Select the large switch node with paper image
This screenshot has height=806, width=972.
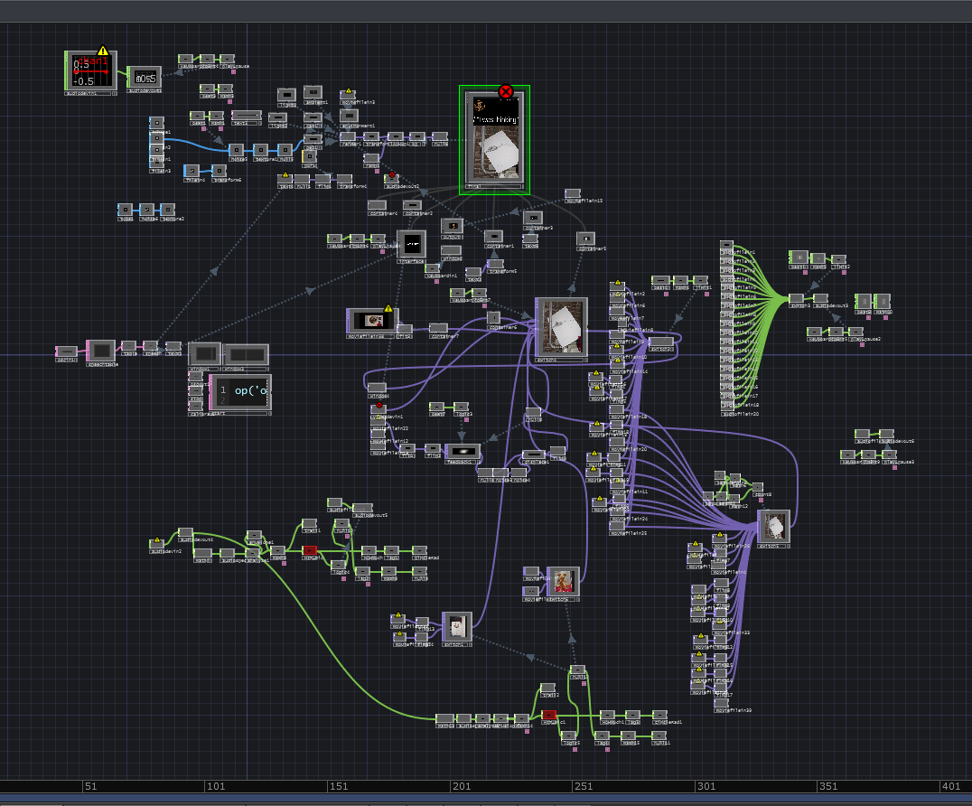coord(561,327)
